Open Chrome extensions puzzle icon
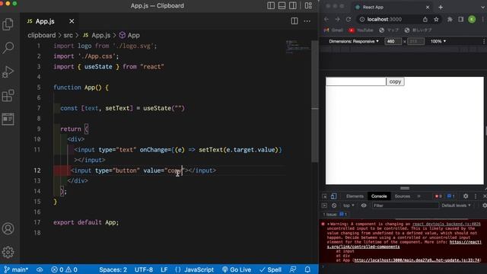Screen dimensions: 487x274 coord(450,19)
